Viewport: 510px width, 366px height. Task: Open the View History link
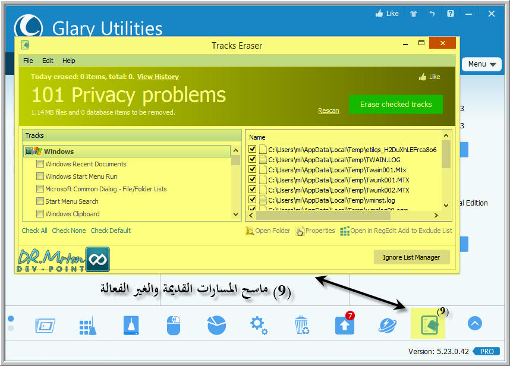(158, 77)
